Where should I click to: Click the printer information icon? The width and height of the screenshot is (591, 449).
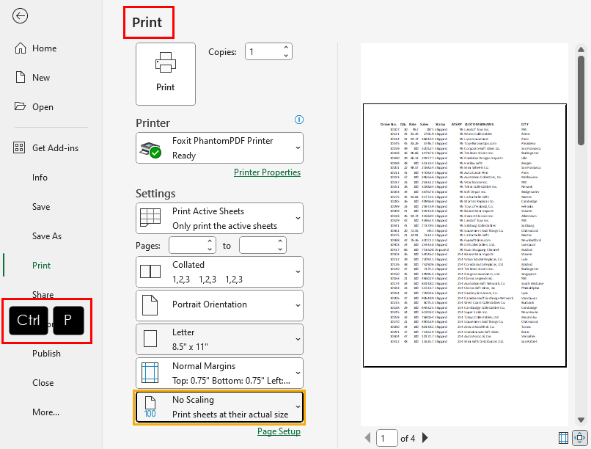[298, 120]
